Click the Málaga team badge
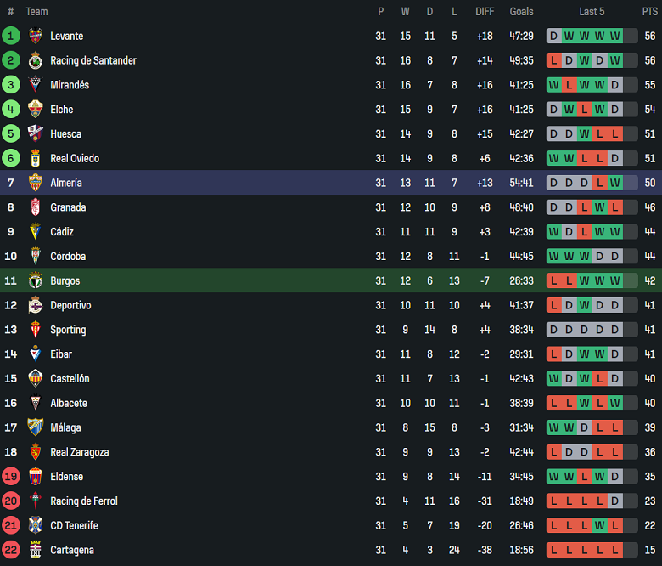 coord(36,427)
